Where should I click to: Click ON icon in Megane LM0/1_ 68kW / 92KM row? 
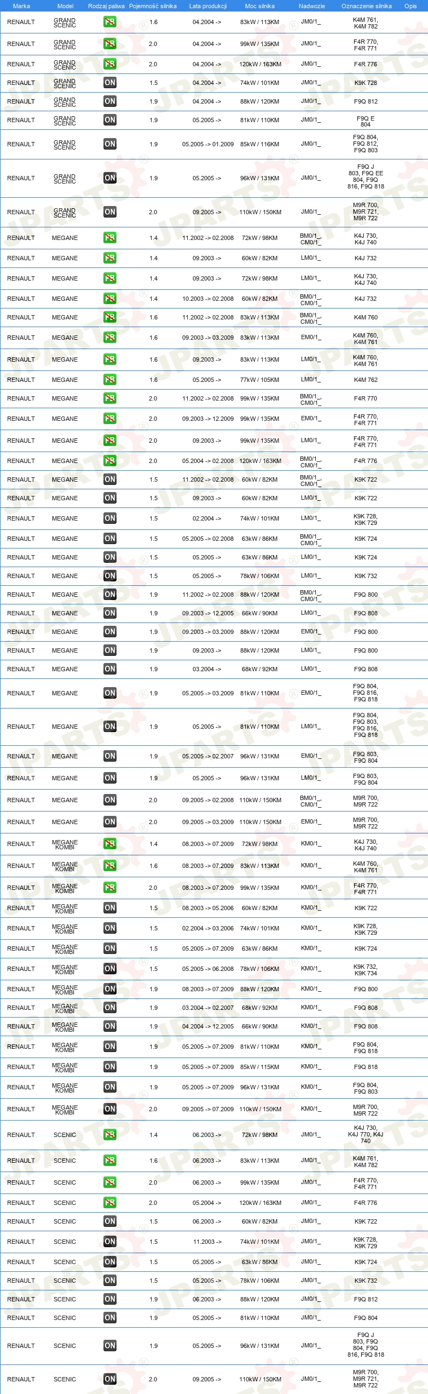pyautogui.click(x=109, y=670)
